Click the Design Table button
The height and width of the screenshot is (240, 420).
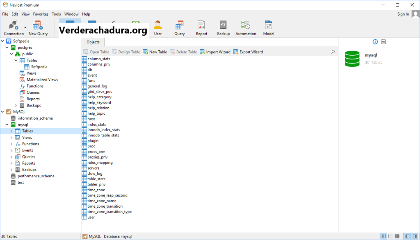tap(126, 52)
